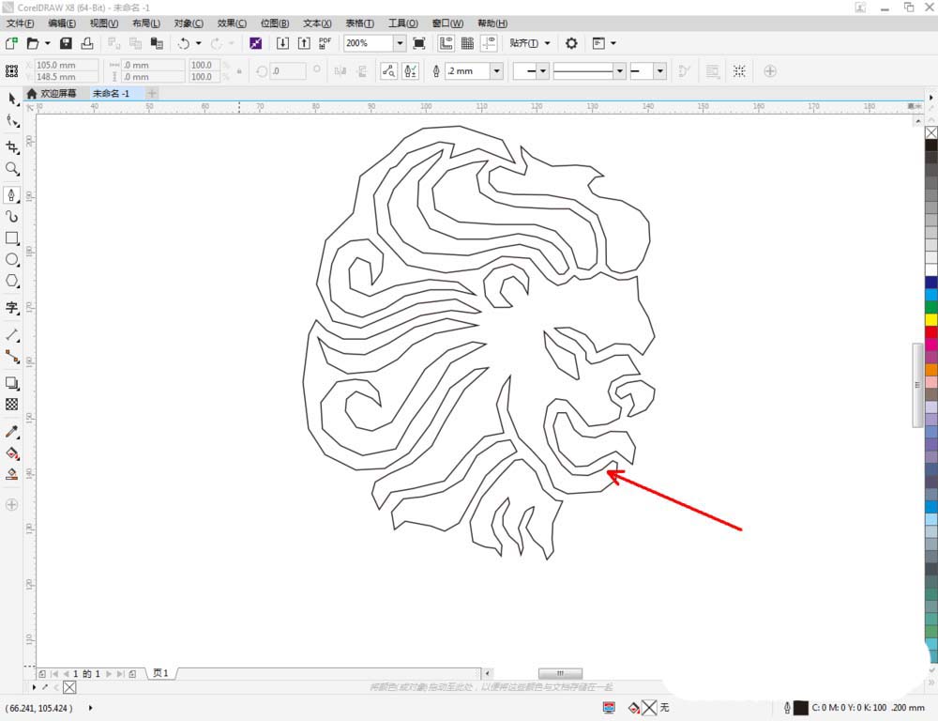Toggle the close curve button
Screen dimensions: 938x721
click(685, 71)
